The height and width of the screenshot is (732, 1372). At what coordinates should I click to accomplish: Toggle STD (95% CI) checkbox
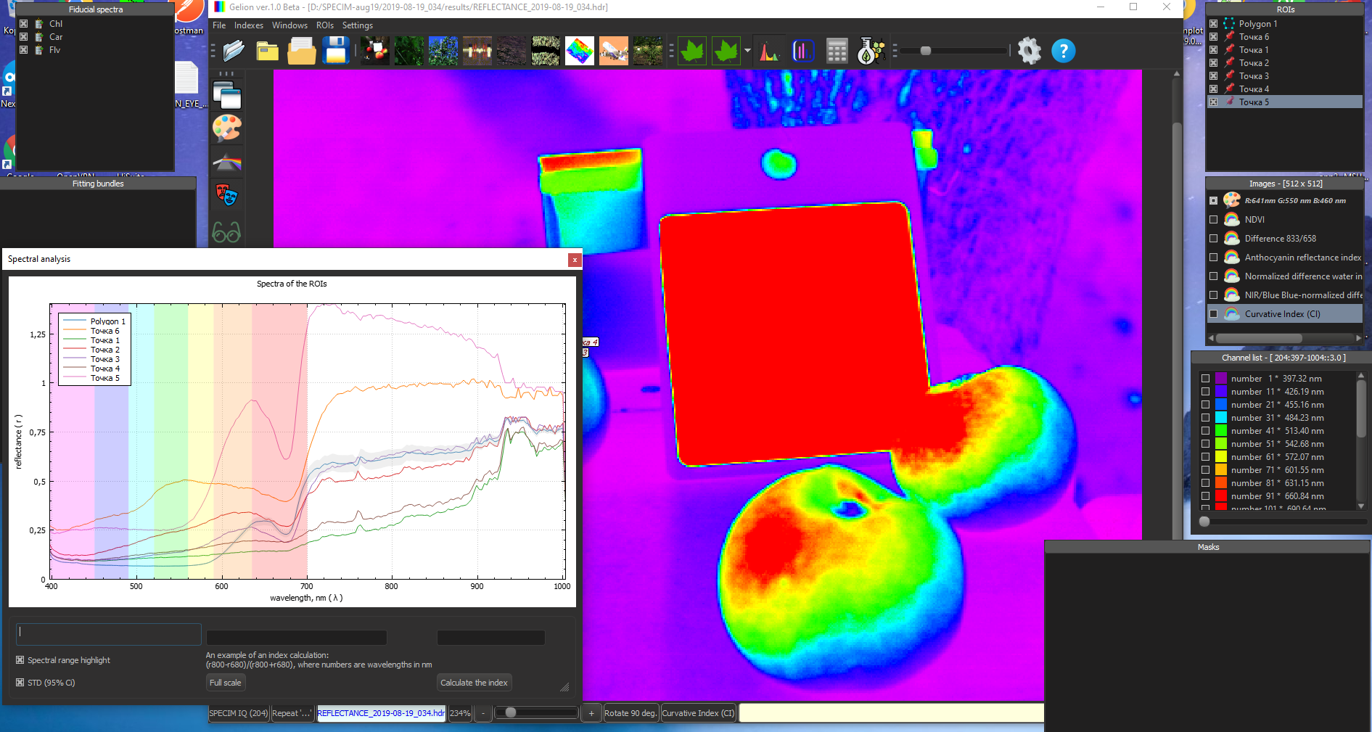pyautogui.click(x=20, y=683)
